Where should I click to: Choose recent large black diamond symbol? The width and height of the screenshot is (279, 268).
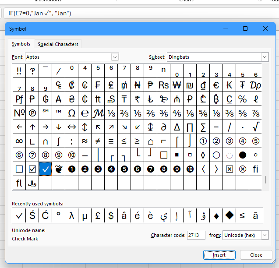tap(229, 215)
